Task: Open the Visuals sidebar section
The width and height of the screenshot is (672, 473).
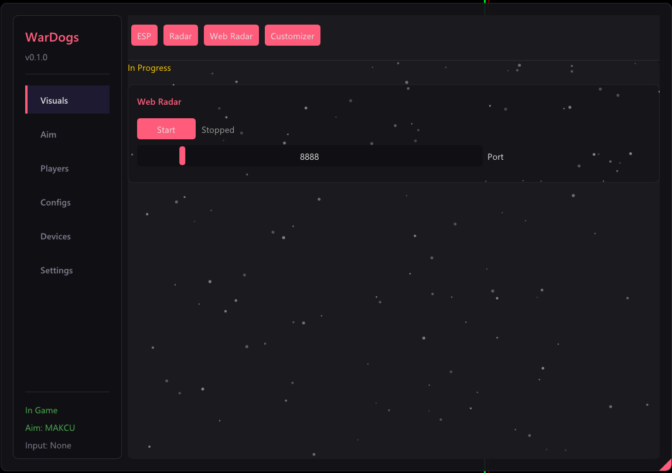Action: [67, 100]
